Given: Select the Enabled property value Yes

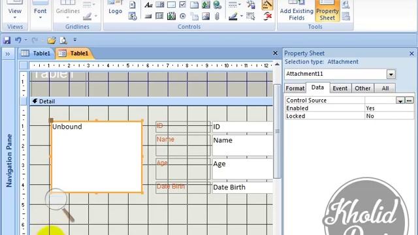Looking at the screenshot, I should point(389,108).
